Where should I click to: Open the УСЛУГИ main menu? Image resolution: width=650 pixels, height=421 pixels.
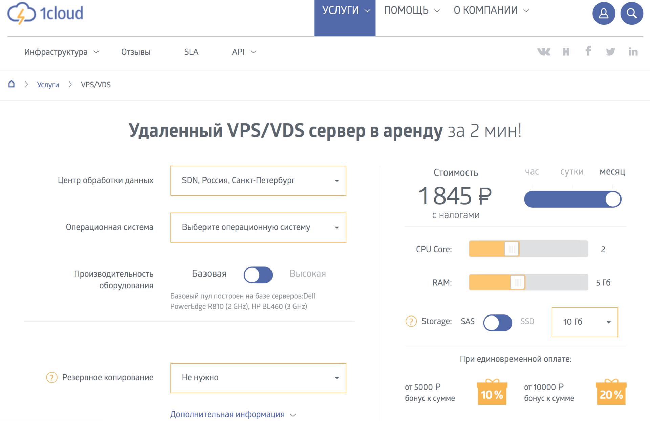[x=345, y=18]
